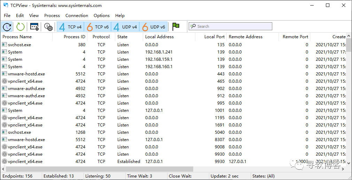Click the local port 5040 cell
352x180 pixels.
coord(219,132)
